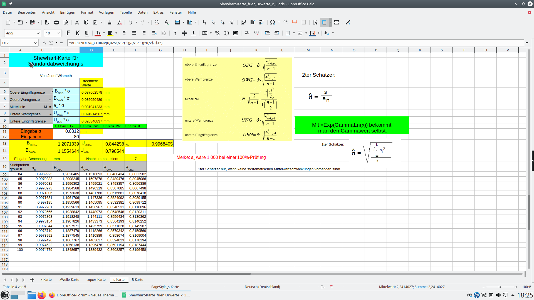
Task: Open the Extras menu
Action: [158, 12]
